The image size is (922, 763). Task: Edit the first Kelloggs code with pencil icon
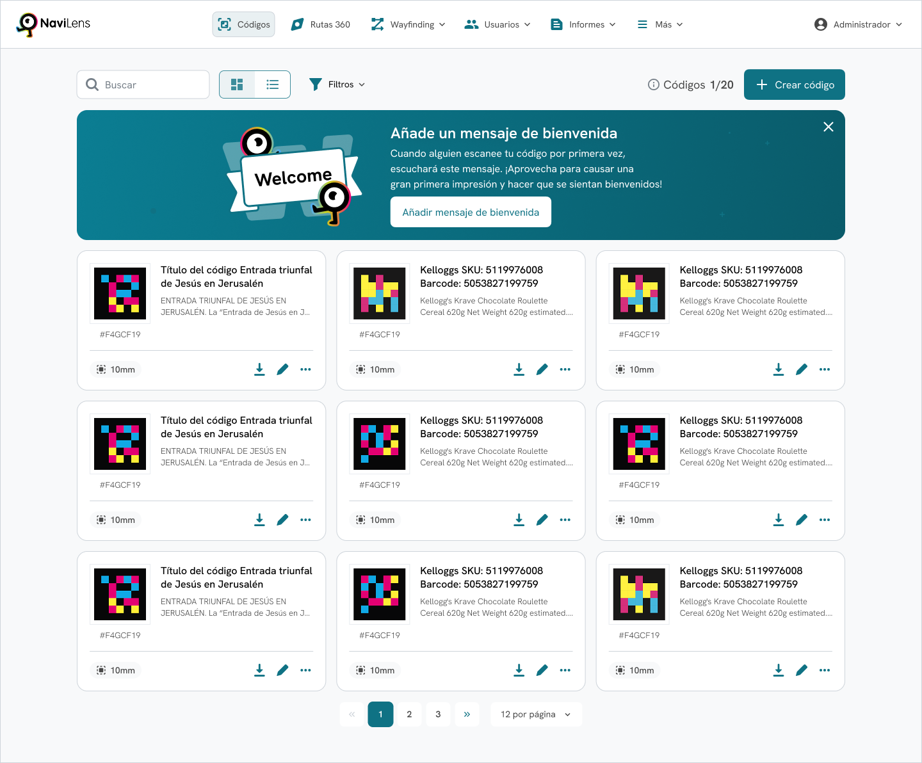coord(542,369)
